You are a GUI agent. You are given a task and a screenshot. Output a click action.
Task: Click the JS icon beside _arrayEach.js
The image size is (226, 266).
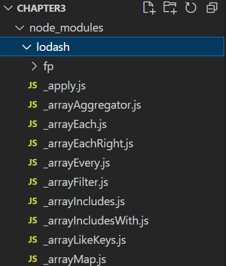(x=33, y=124)
